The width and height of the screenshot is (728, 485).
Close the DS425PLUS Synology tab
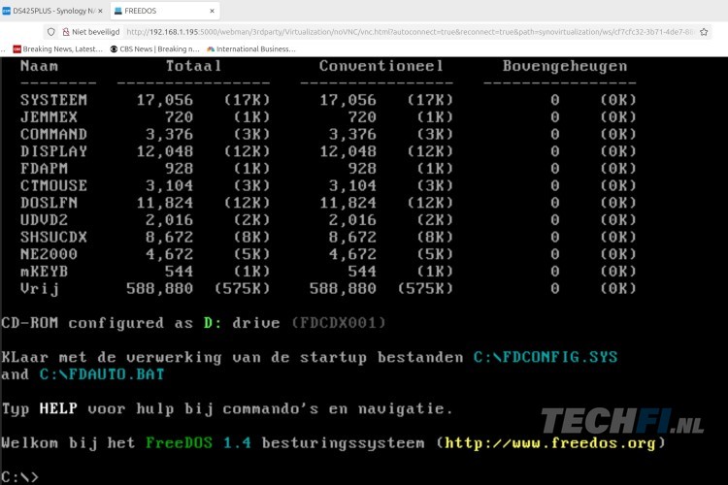coord(100,11)
